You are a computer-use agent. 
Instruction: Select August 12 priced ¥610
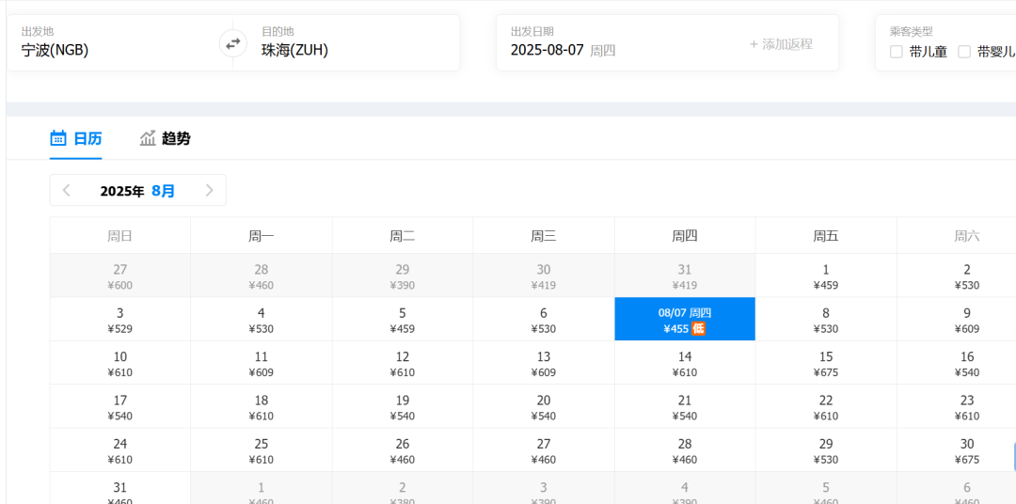point(403,363)
